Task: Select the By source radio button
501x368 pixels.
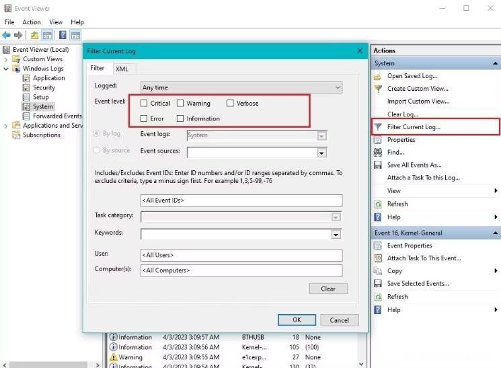Action: pos(96,150)
